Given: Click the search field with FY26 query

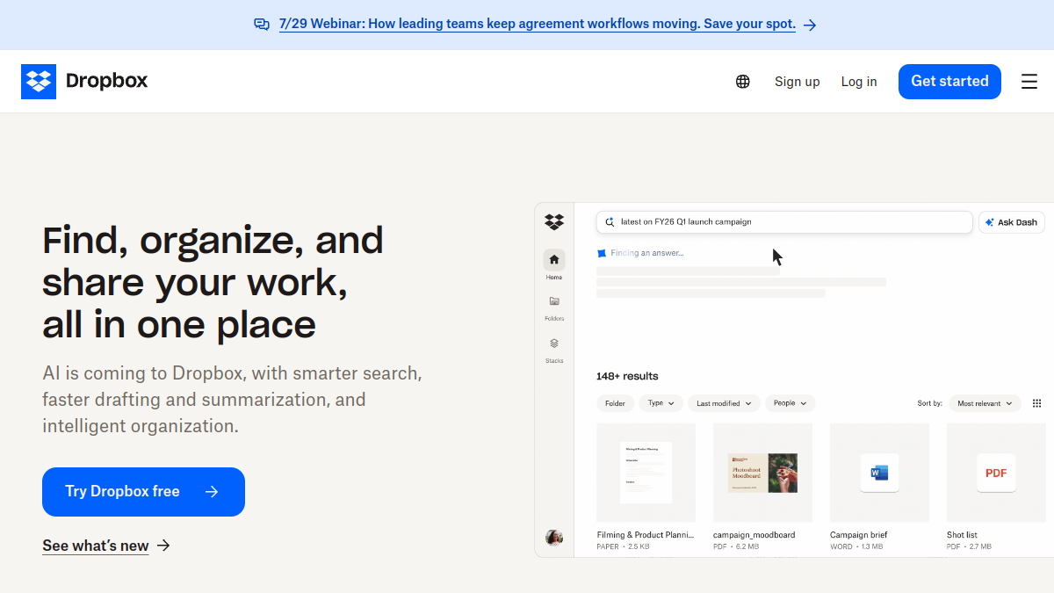Looking at the screenshot, I should click(x=784, y=222).
